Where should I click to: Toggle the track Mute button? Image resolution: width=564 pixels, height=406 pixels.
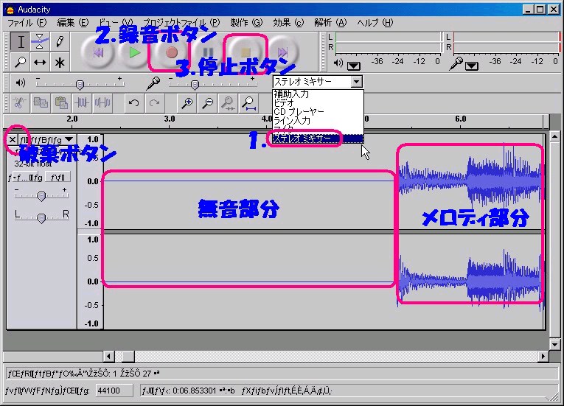(x=25, y=178)
